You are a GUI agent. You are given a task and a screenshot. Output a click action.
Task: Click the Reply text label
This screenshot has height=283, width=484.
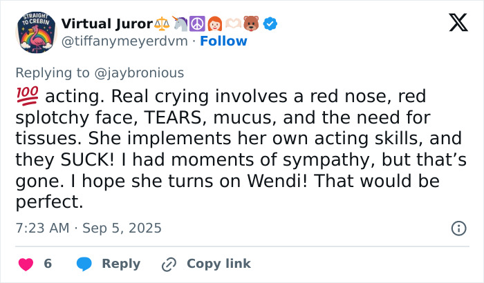coord(121,264)
